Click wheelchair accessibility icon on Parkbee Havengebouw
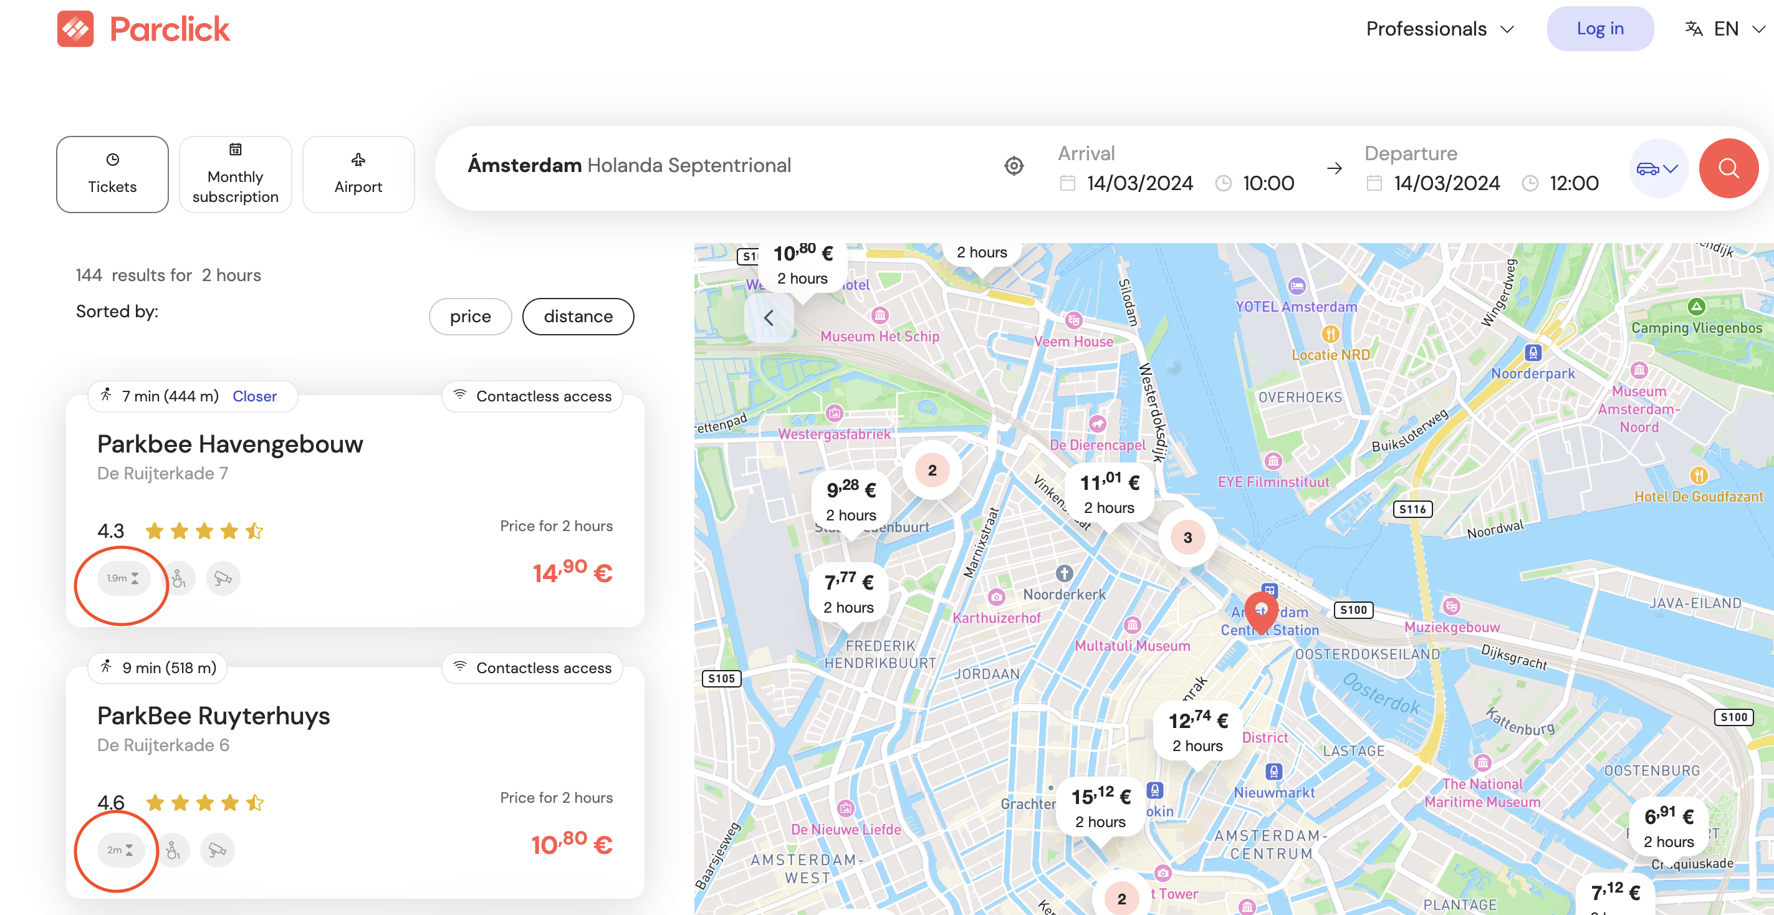This screenshot has height=915, width=1774. pos(178,578)
